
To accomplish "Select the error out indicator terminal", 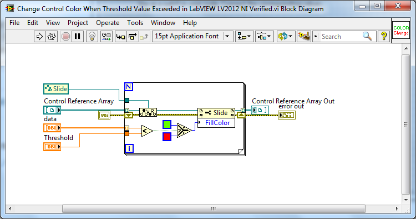I will click(287, 115).
